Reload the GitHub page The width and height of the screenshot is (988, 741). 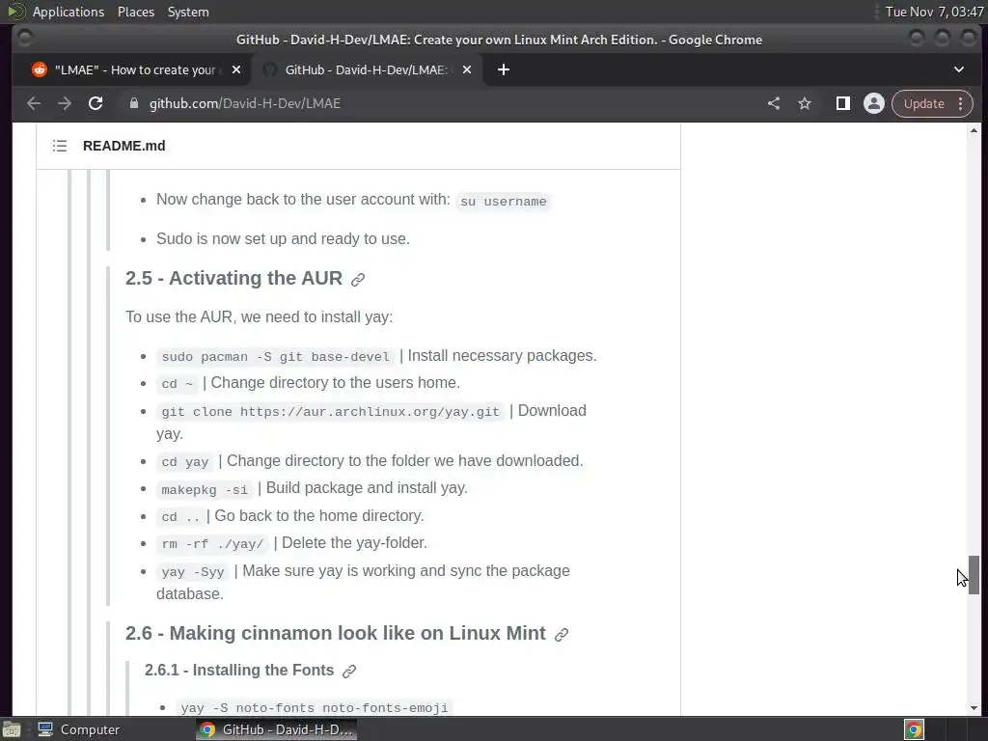click(96, 103)
